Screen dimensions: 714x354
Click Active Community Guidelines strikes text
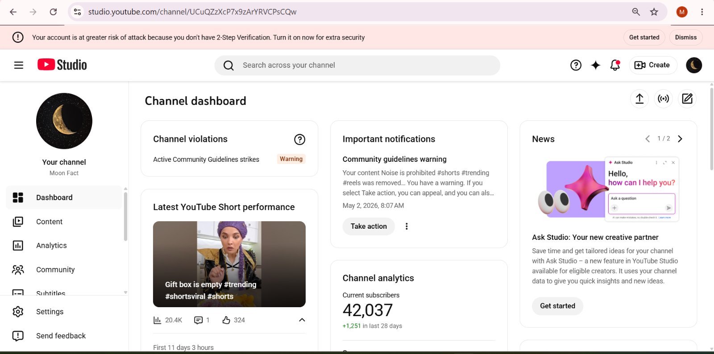click(206, 159)
